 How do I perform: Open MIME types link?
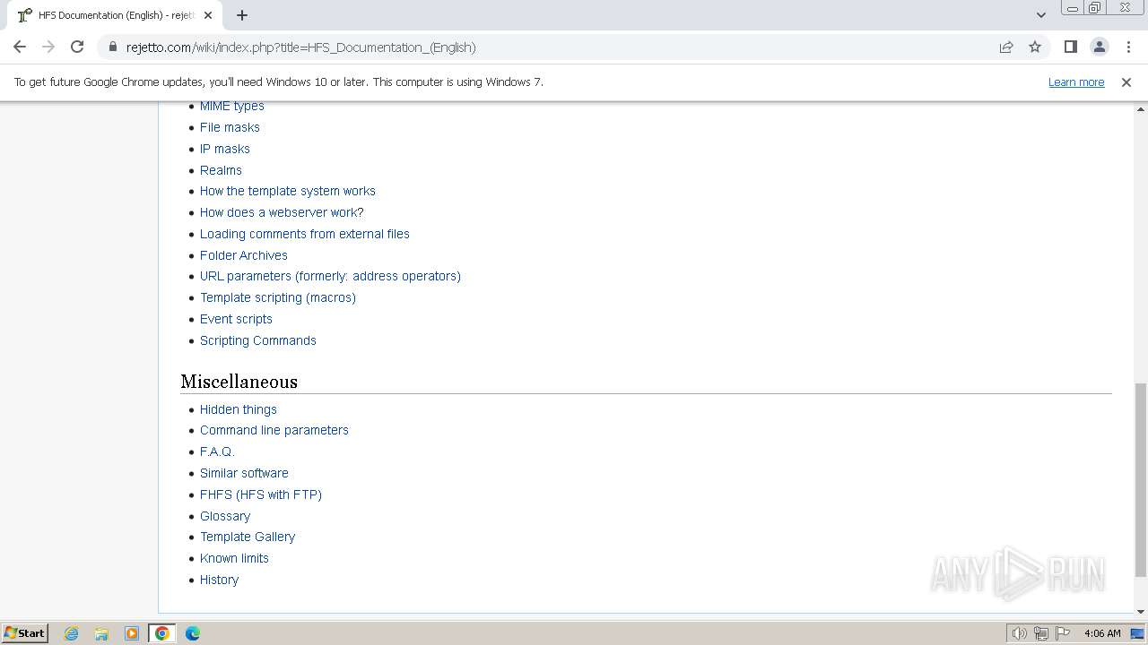point(231,106)
